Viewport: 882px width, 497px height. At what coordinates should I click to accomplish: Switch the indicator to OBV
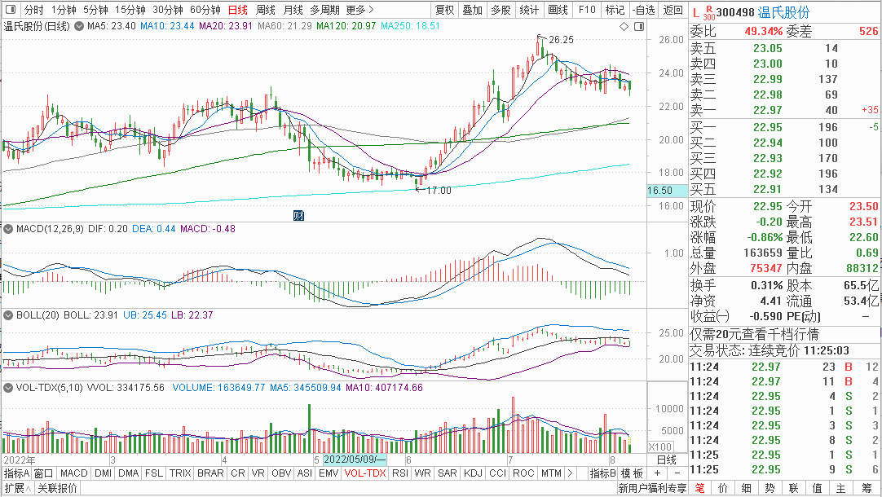(x=281, y=473)
